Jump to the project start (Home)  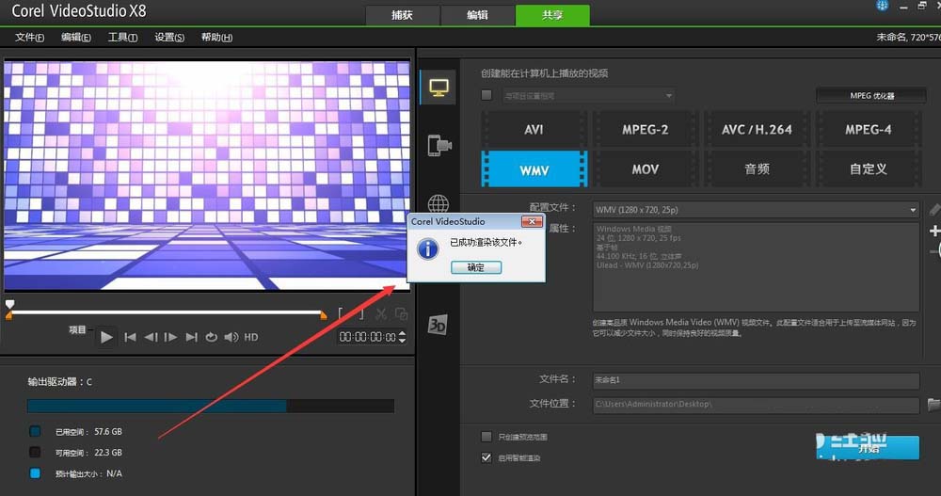pos(130,337)
